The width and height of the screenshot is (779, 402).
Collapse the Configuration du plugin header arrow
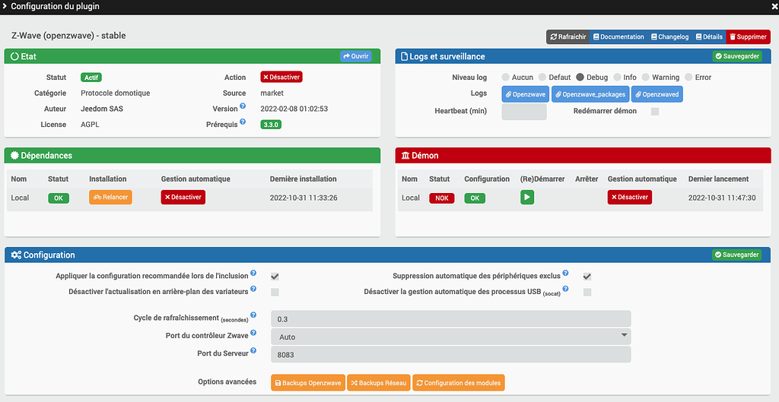coord(5,6)
